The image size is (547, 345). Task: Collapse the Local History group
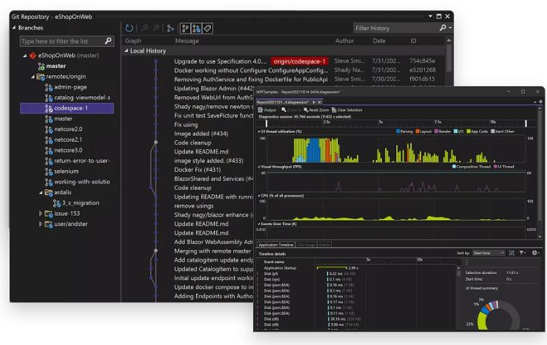tap(127, 51)
